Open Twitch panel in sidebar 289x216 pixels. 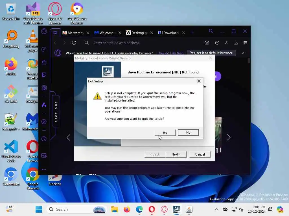coord(44,75)
